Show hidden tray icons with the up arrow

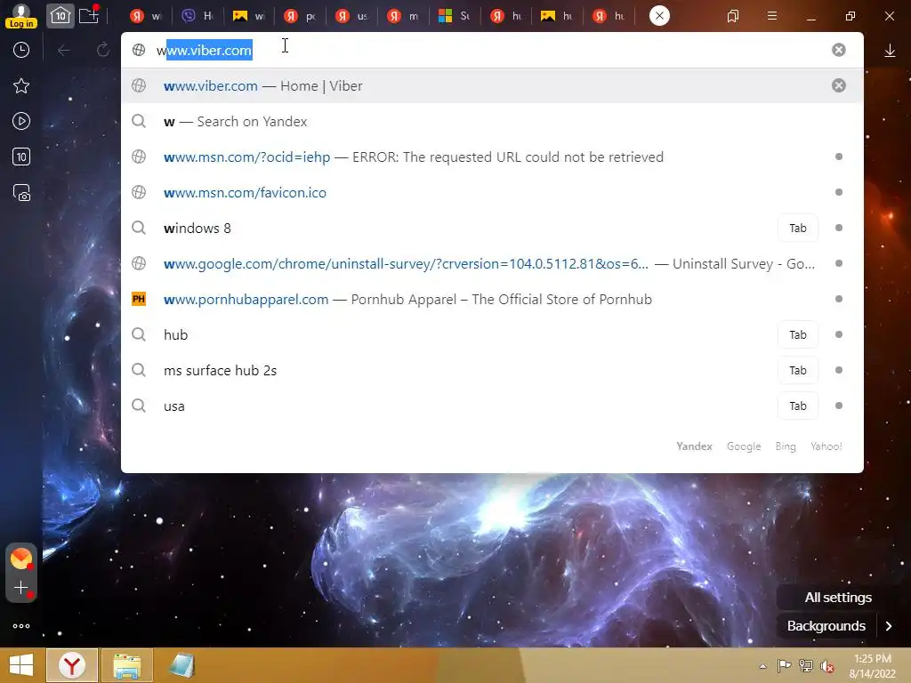click(762, 666)
